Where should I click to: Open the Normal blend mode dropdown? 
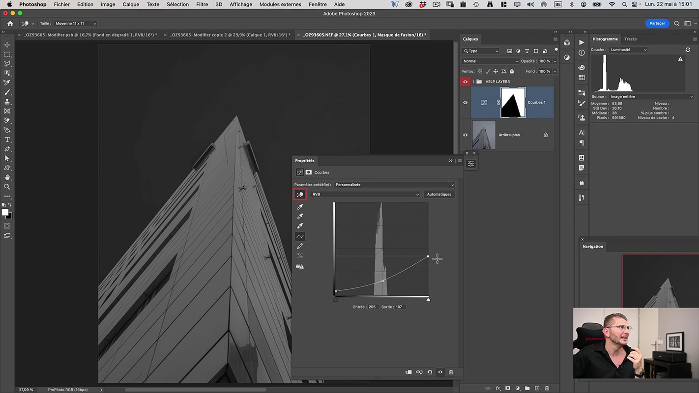tap(490, 61)
